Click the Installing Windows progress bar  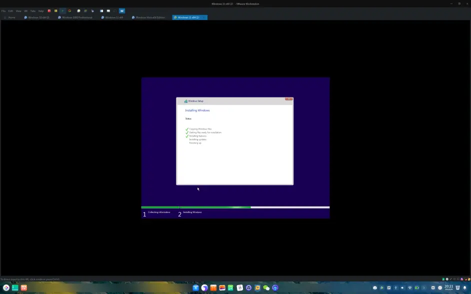coord(254,207)
